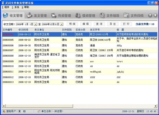Click the 发文管理 stamp icon
Screen dimensions: 159x115
click(29, 15)
